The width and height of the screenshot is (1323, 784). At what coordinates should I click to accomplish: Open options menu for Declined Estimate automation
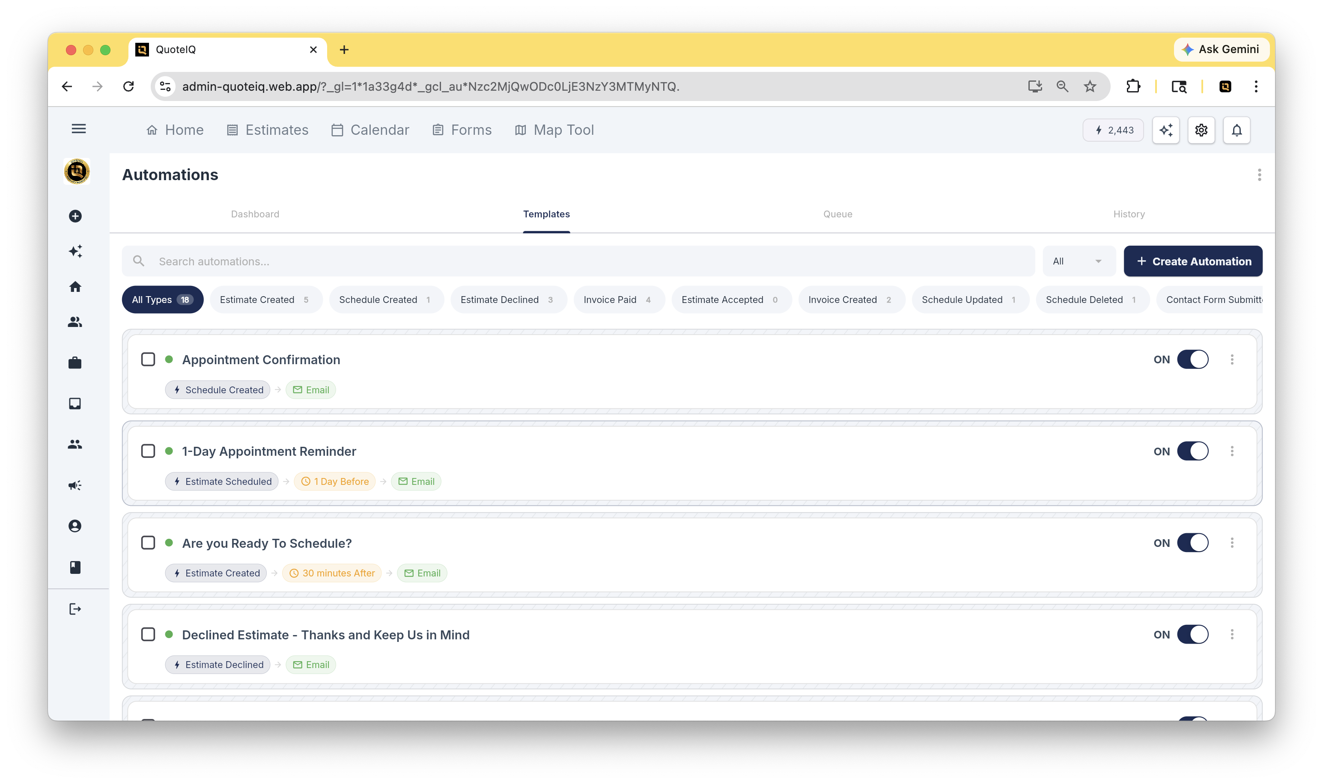point(1231,635)
